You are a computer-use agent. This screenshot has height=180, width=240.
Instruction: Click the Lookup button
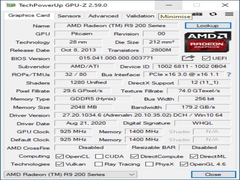[208, 25]
